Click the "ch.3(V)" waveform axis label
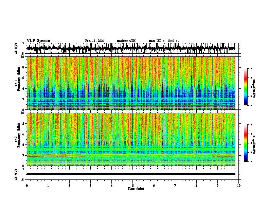Screen dimensions: 269x208 (16, 175)
